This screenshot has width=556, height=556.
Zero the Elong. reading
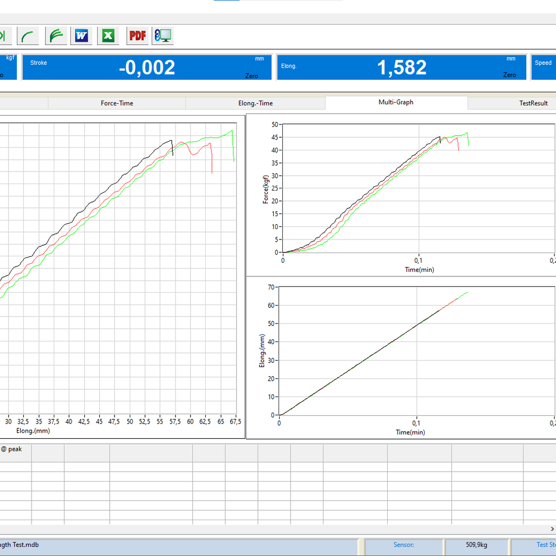[x=509, y=75]
